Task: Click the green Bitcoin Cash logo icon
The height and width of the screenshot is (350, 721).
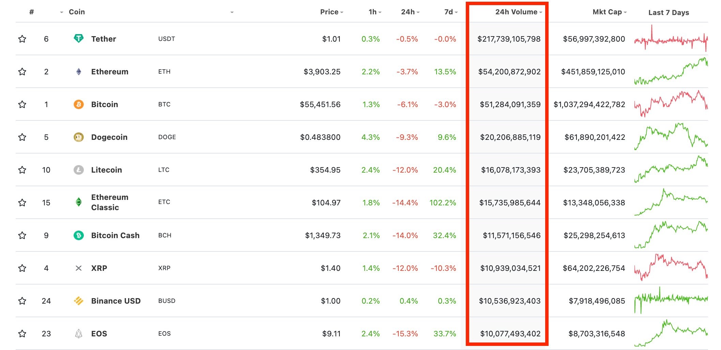Action: [78, 235]
